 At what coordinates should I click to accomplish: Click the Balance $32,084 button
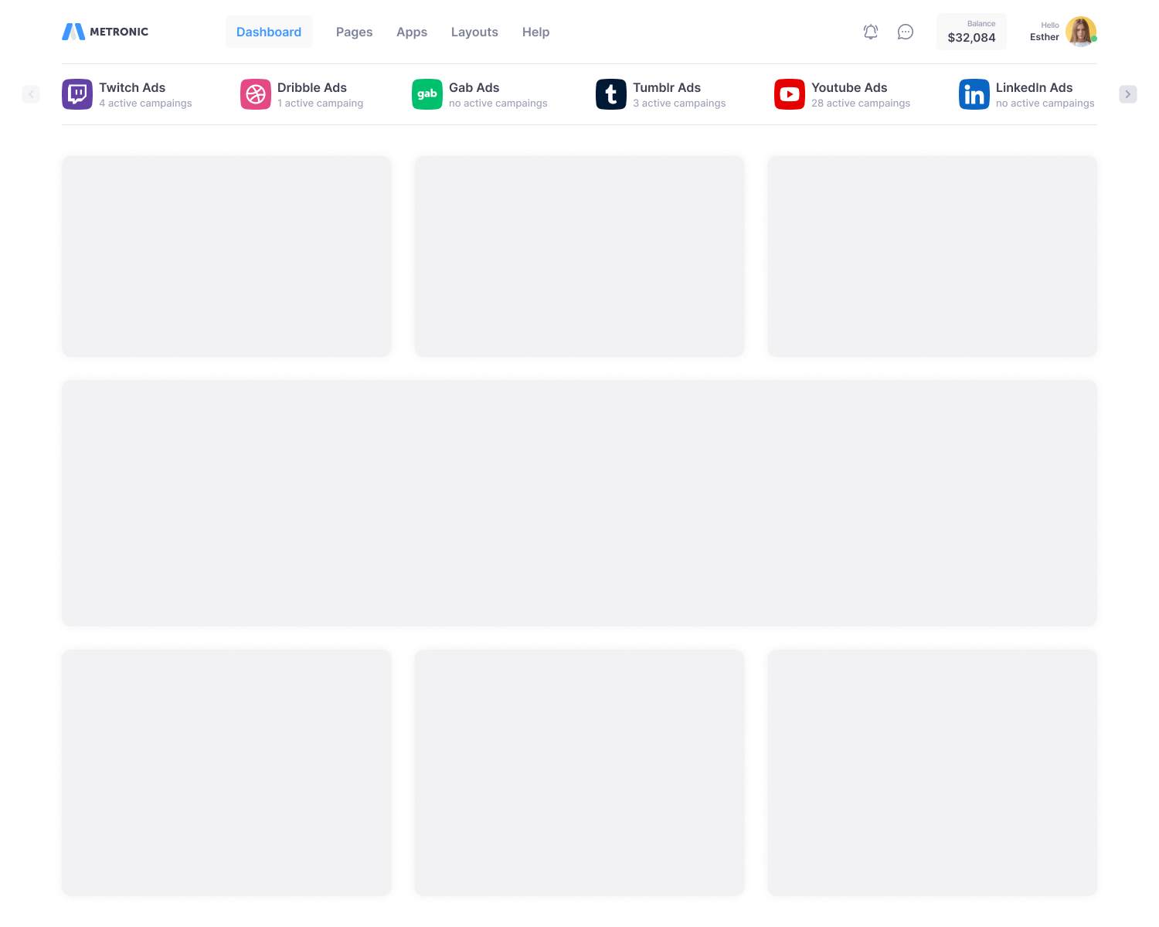pos(971,32)
